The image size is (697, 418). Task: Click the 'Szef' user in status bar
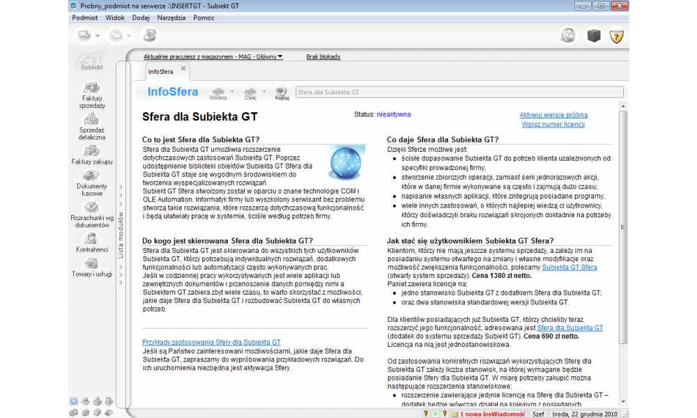538,414
